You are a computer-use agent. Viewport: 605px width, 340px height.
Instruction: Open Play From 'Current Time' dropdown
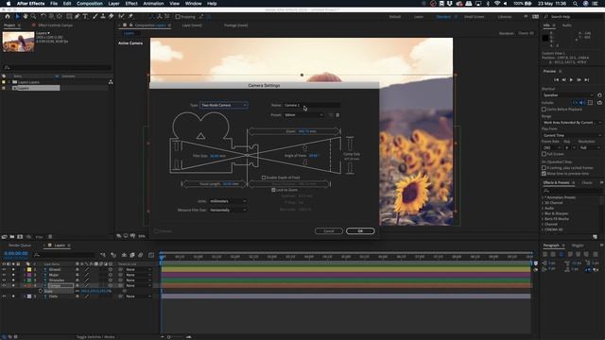point(572,135)
